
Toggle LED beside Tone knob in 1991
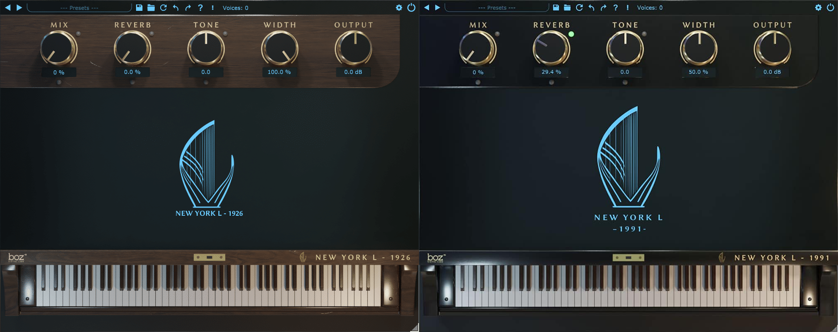[644, 34]
